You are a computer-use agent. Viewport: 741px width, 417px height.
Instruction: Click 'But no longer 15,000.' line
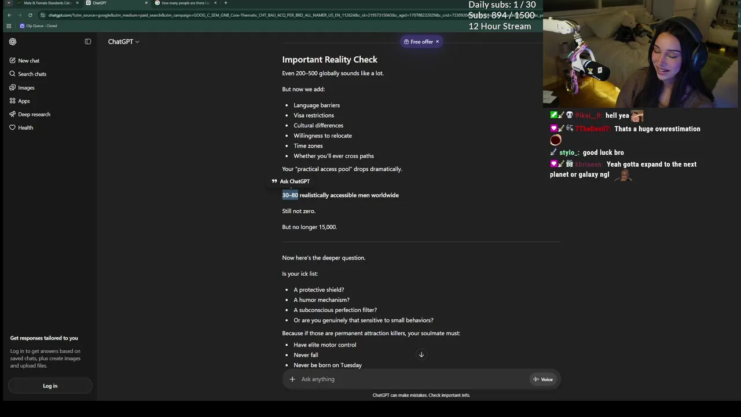pos(309,227)
